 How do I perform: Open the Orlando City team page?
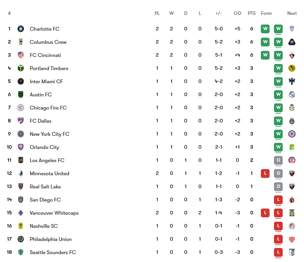(44, 147)
